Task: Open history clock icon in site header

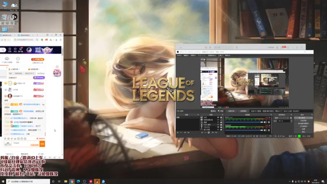Action: coord(9,49)
